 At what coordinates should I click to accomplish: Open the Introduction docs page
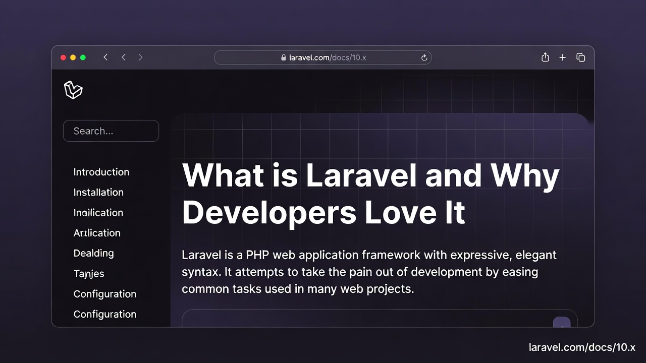point(101,172)
